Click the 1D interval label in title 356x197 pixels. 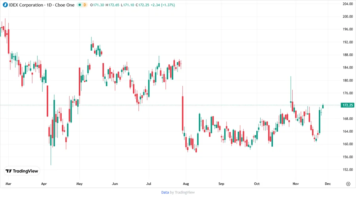click(49, 5)
